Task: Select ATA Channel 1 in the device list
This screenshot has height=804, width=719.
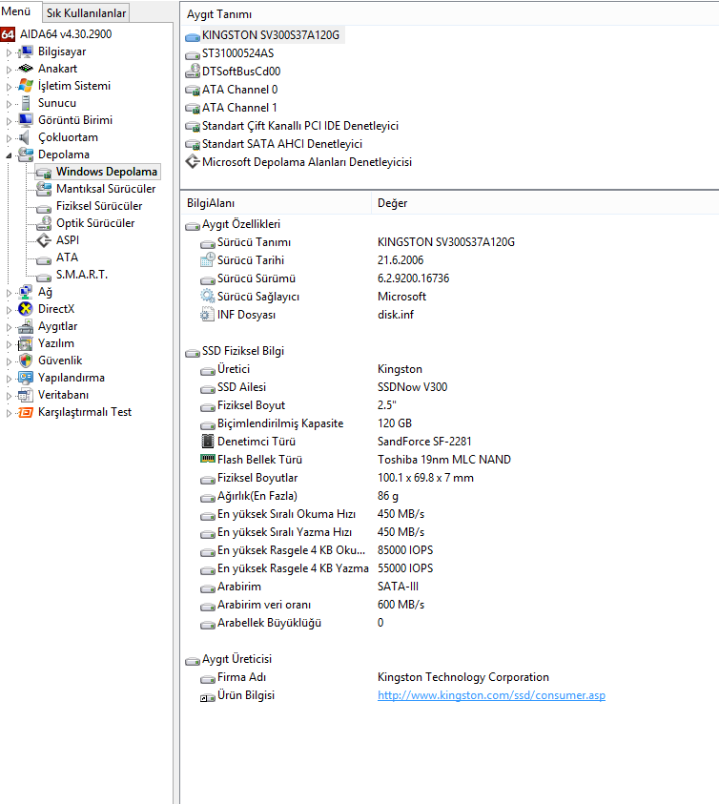Action: point(239,108)
